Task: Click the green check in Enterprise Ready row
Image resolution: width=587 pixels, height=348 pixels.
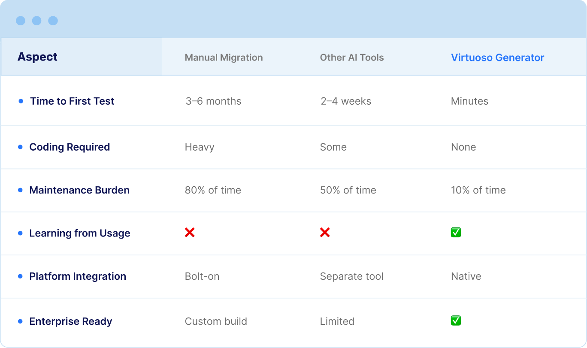Action: click(x=456, y=321)
